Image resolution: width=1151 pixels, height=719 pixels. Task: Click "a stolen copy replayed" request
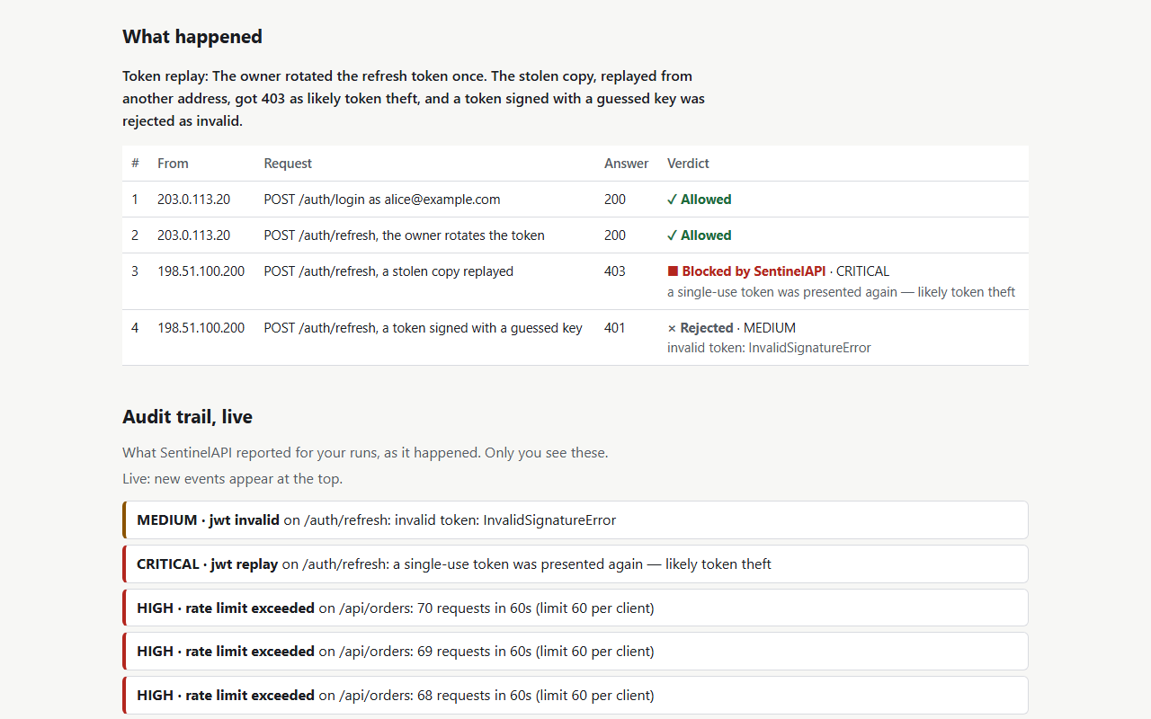[388, 271]
